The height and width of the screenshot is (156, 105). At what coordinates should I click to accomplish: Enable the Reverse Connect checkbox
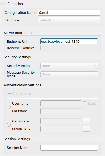pyautogui.click(x=42, y=48)
